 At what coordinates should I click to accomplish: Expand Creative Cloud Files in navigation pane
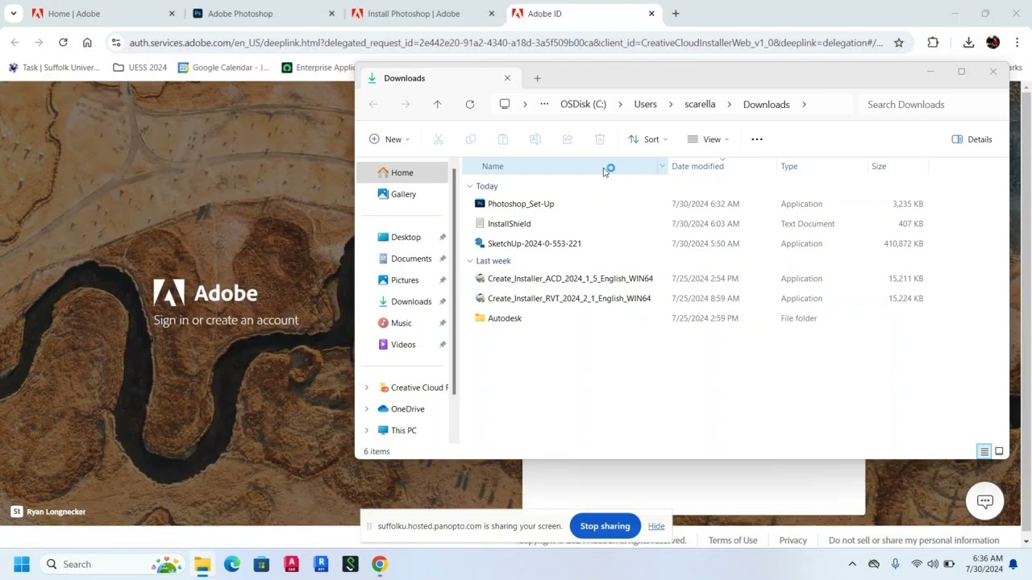367,387
